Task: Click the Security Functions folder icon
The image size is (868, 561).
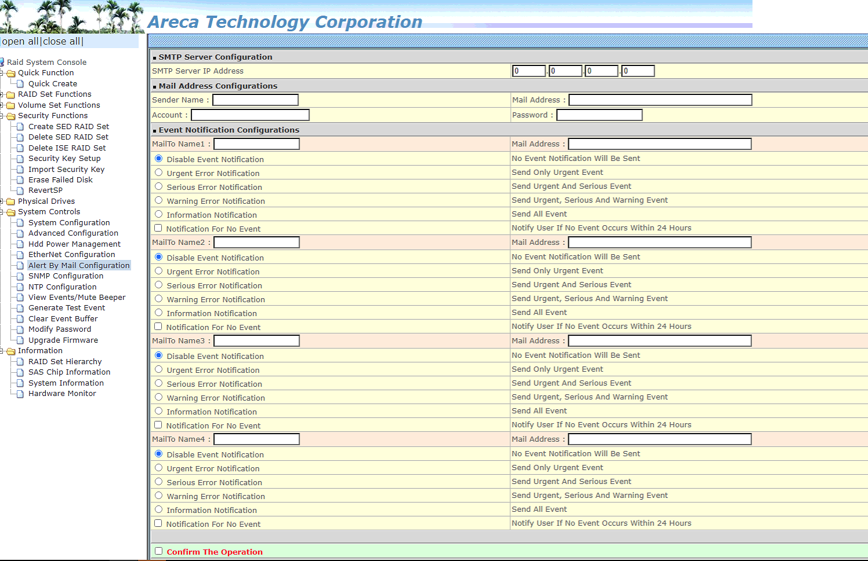Action: [x=10, y=116]
